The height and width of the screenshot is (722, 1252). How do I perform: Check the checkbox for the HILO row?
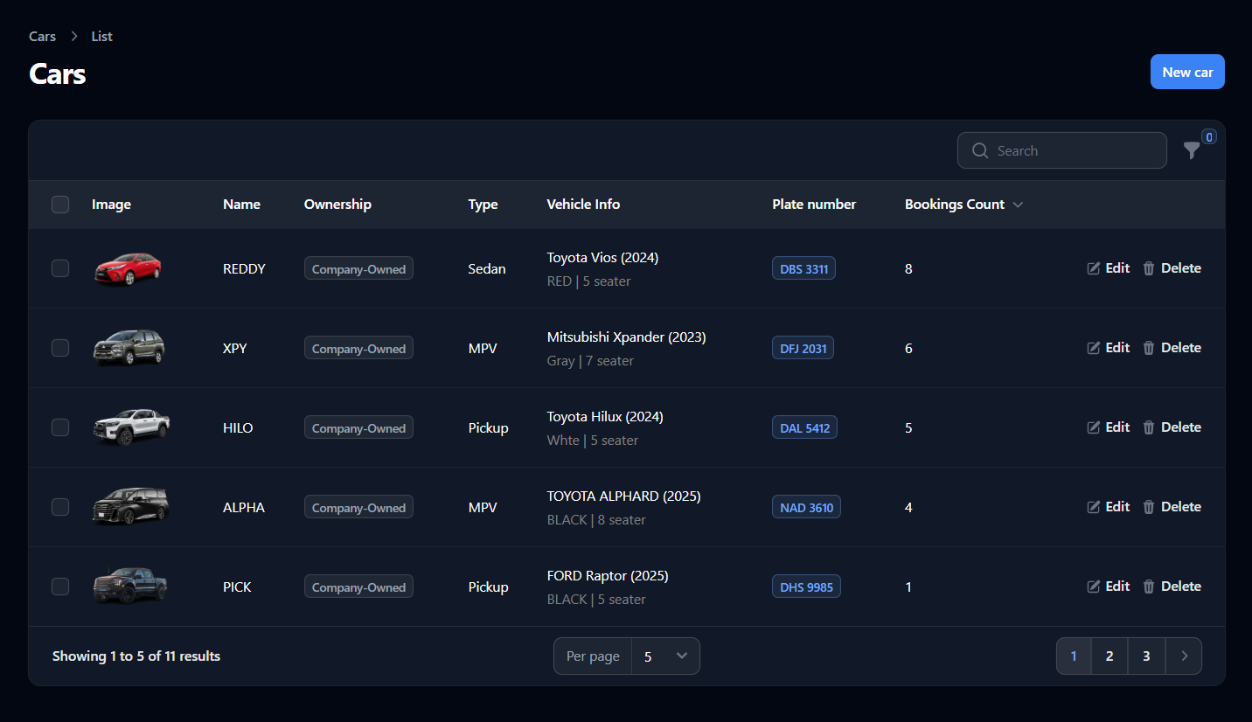point(60,427)
